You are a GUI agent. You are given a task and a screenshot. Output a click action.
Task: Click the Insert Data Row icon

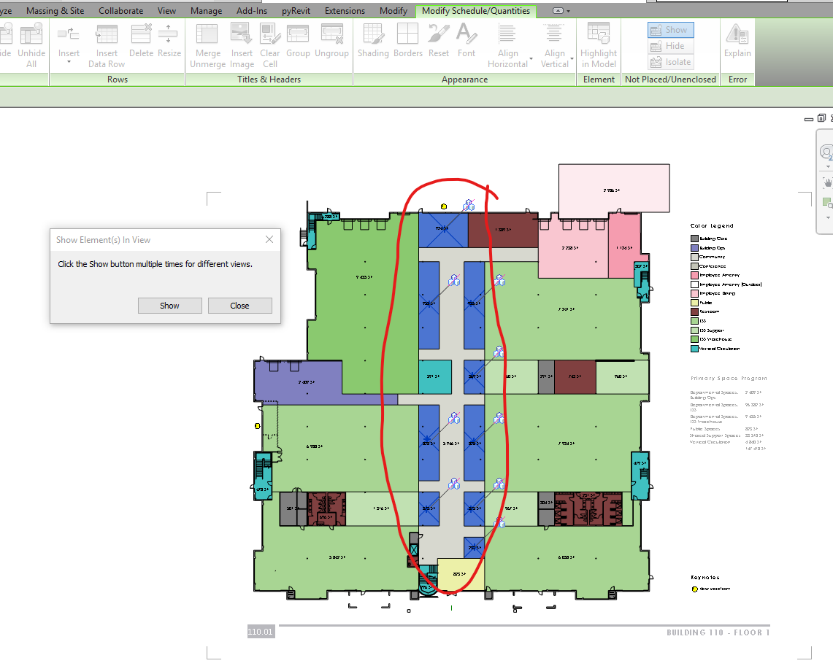tap(107, 34)
